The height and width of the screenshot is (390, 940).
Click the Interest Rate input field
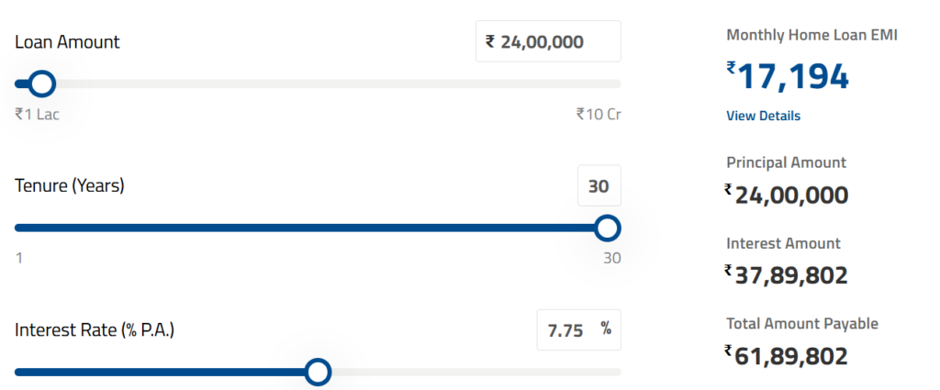565,330
